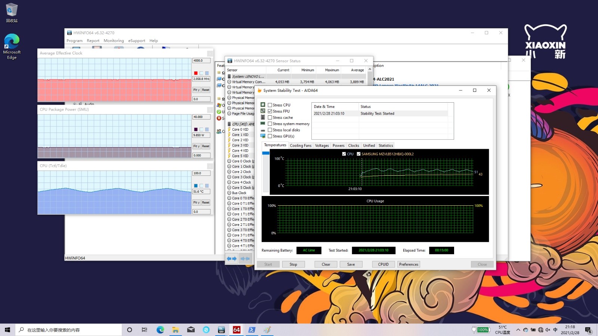Image resolution: width=598 pixels, height=336 pixels.
Task: Select the Bus Clock sensor row
Action: pos(241,193)
